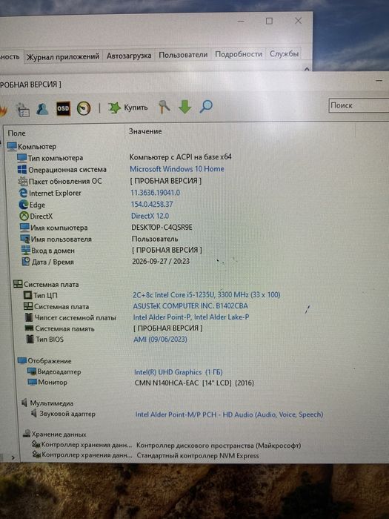Select the Тип компьютера row icon
389x519 pixels.
click(x=21, y=158)
